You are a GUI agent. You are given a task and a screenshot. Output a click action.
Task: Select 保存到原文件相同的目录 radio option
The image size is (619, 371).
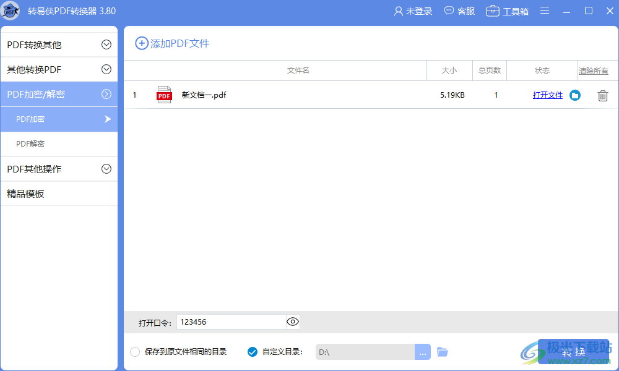pos(135,352)
